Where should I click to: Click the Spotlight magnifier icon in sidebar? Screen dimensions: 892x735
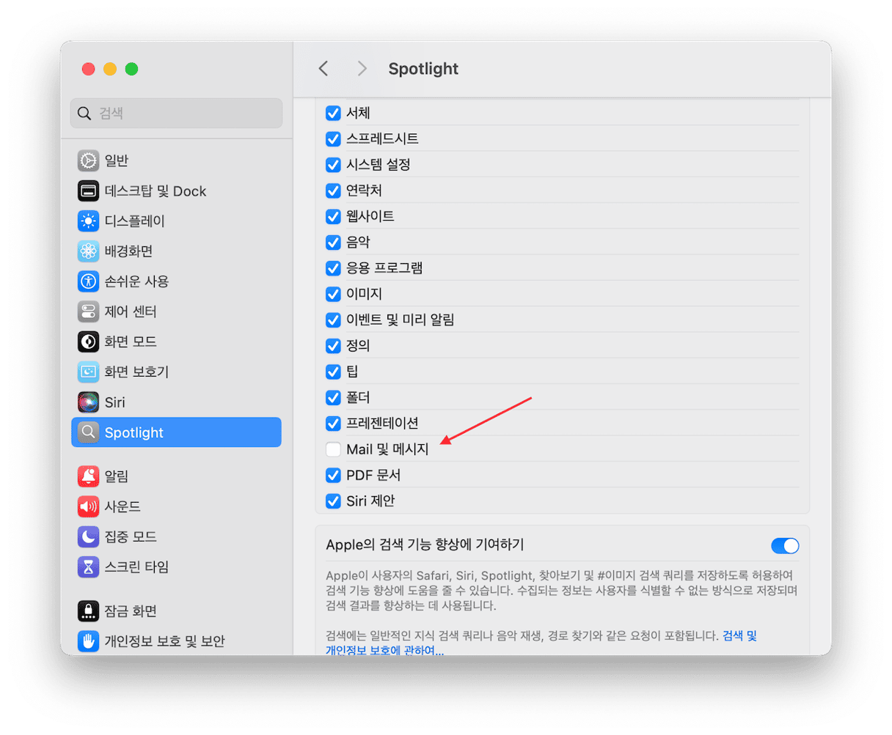coord(88,432)
